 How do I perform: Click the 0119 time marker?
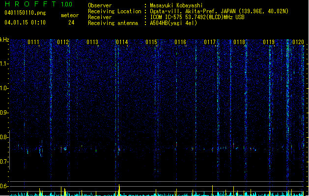tap(269, 42)
